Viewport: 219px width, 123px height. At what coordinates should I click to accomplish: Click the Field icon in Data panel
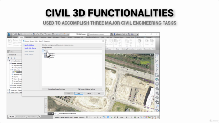pos(116,41)
